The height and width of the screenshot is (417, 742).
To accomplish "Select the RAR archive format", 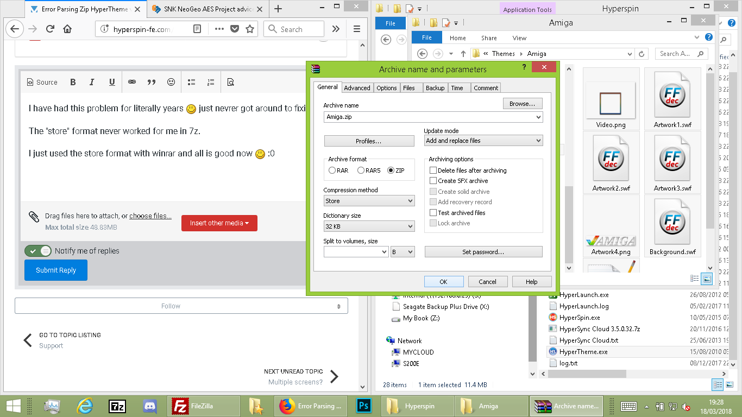I will point(332,170).
